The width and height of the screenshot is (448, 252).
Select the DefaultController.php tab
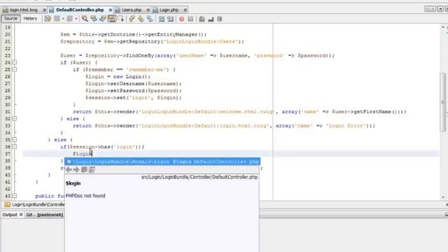80,10
